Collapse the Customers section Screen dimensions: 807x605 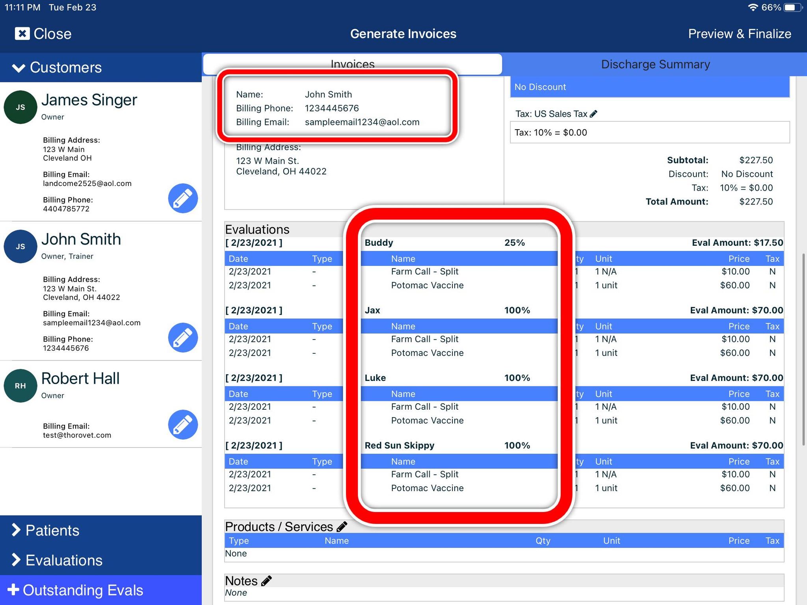click(x=19, y=68)
